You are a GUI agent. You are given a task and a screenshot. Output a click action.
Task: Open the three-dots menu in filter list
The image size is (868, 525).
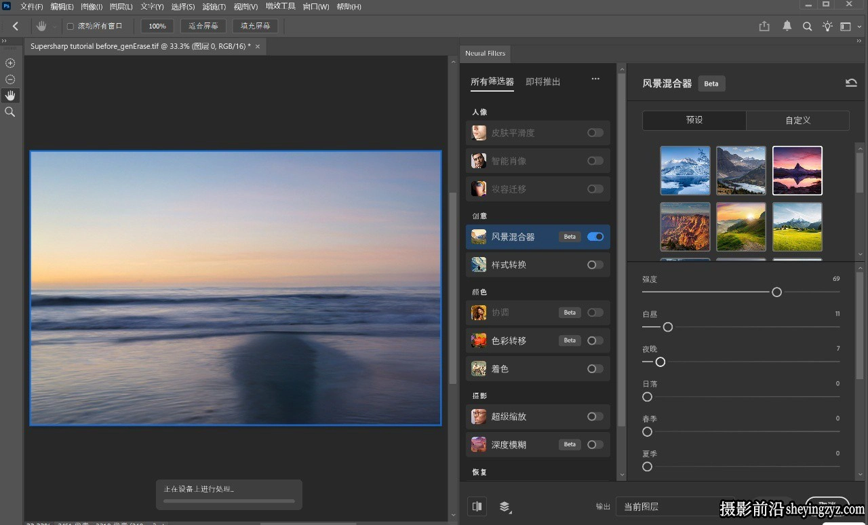pos(595,79)
